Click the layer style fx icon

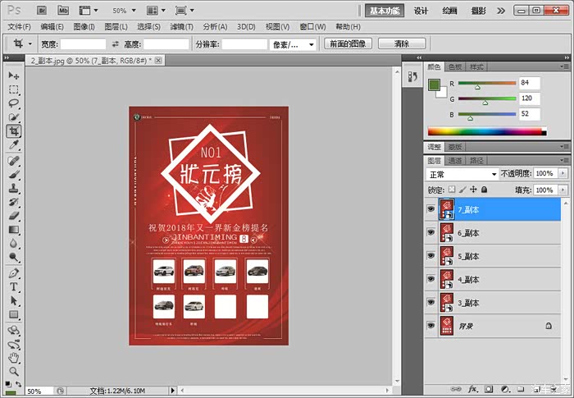click(x=472, y=387)
